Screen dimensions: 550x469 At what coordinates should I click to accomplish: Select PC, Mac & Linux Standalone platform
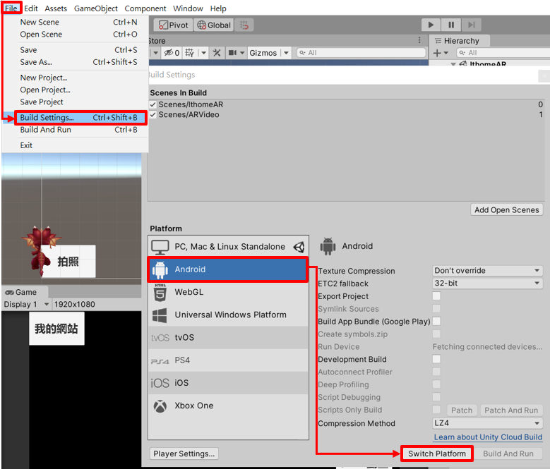(x=228, y=247)
